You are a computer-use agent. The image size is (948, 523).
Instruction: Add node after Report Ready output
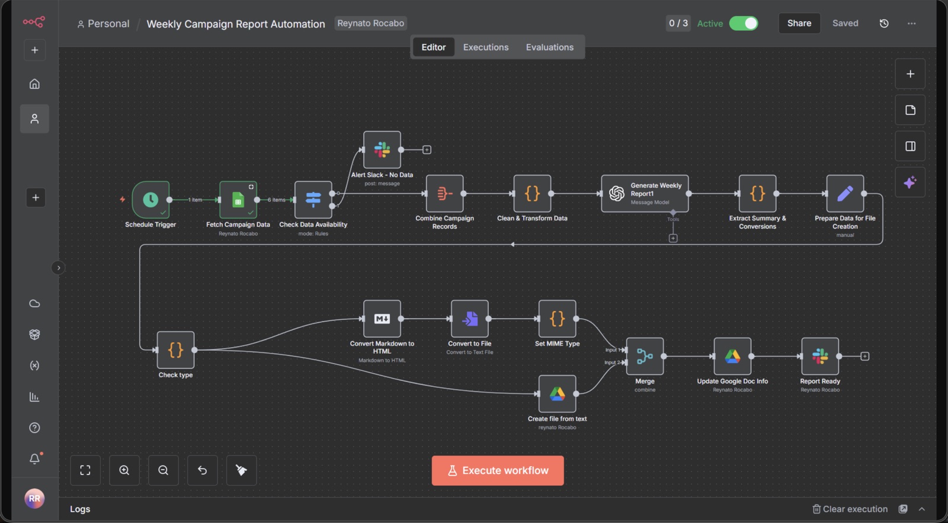tap(865, 356)
